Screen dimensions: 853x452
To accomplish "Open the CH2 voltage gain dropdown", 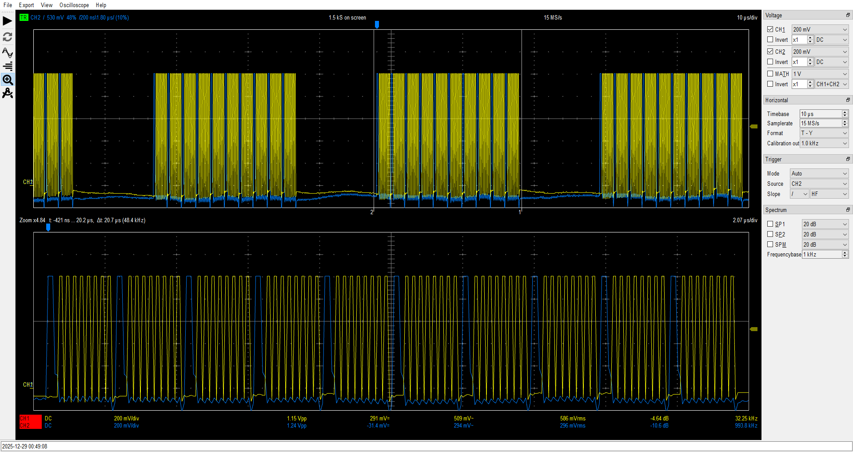I will point(820,52).
